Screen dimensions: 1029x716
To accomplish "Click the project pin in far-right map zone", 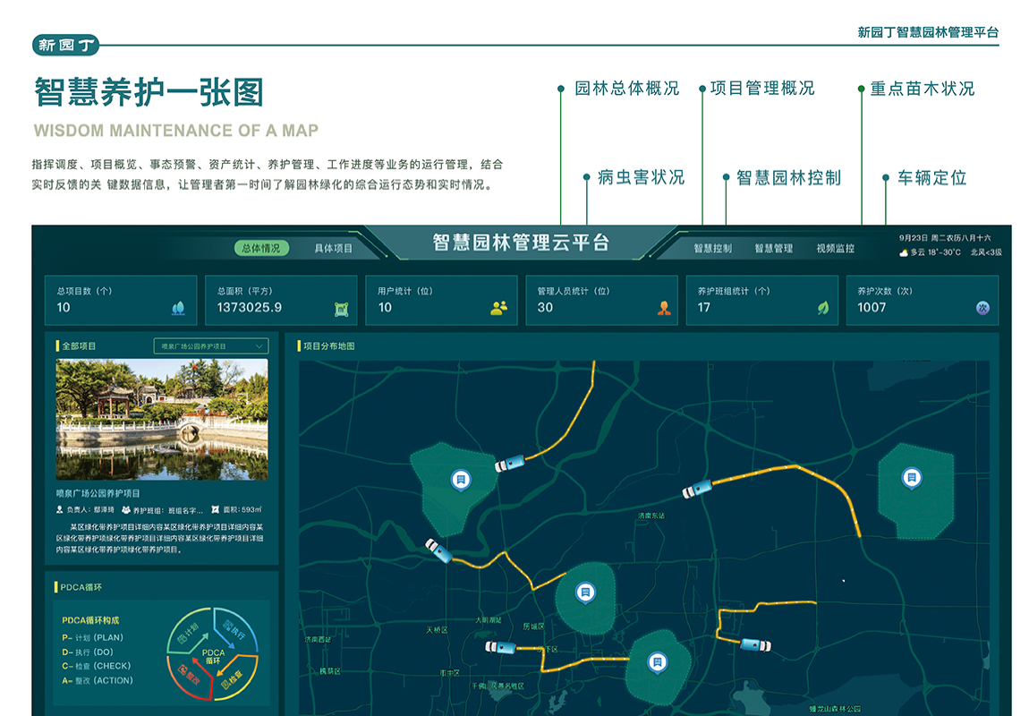I will click(911, 478).
